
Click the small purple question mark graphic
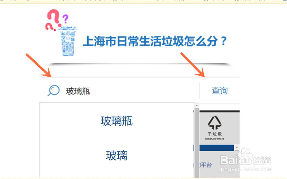click(65, 19)
